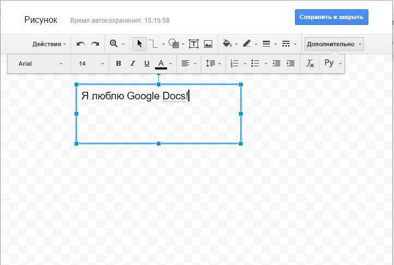Expand the bulleted list style arrow

coord(266,64)
